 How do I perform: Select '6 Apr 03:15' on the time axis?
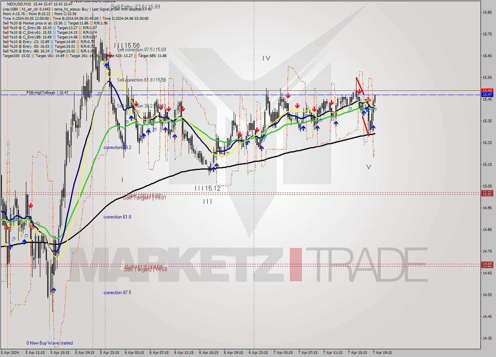coord(134,353)
